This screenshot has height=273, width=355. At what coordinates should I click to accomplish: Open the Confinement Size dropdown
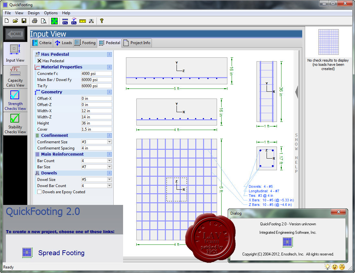tap(109, 142)
